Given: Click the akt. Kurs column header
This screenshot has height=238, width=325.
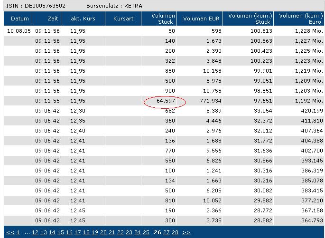Looking at the screenshot, I should click(x=83, y=19).
